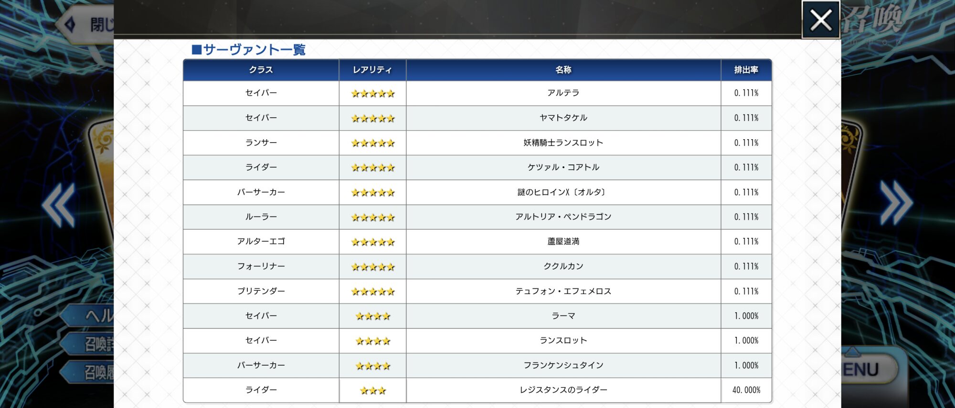Click the four-star icons for ラーマ

(372, 316)
